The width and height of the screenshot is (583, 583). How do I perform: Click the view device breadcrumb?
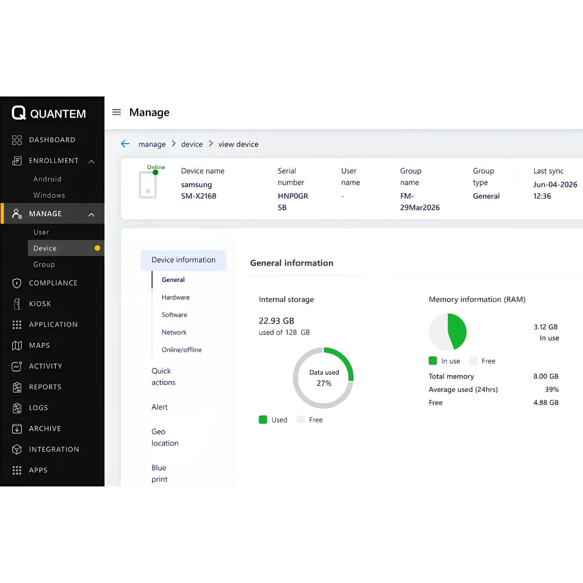[239, 144]
